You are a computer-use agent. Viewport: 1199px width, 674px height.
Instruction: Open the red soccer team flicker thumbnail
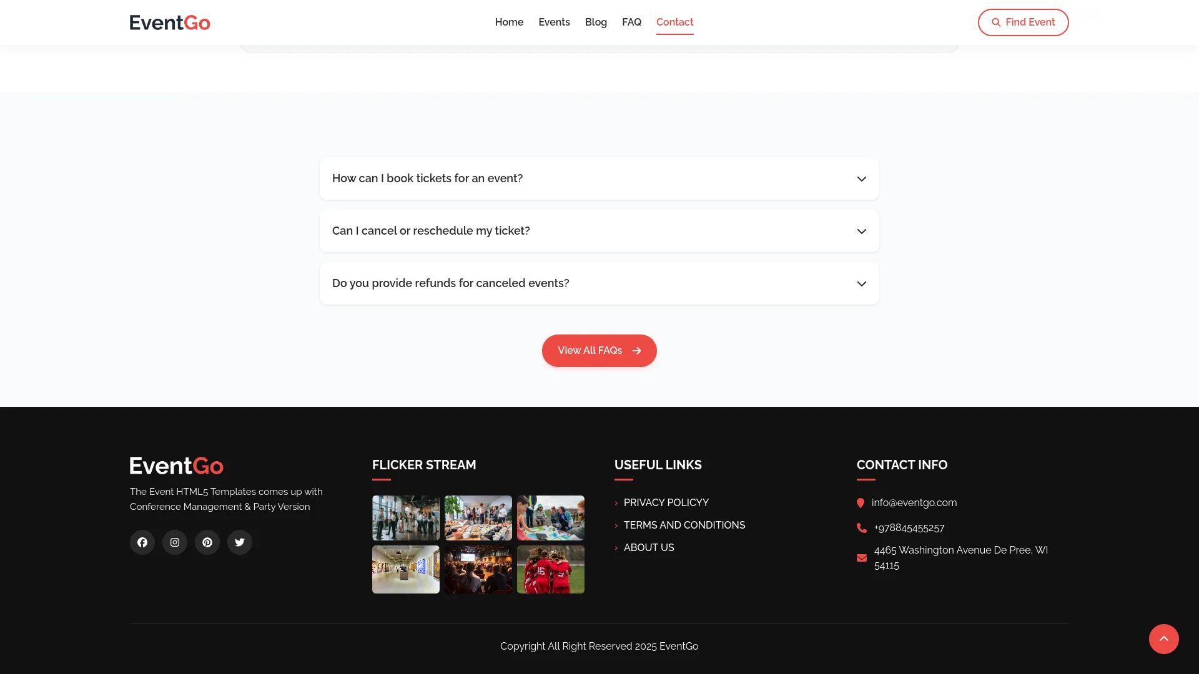pyautogui.click(x=550, y=569)
